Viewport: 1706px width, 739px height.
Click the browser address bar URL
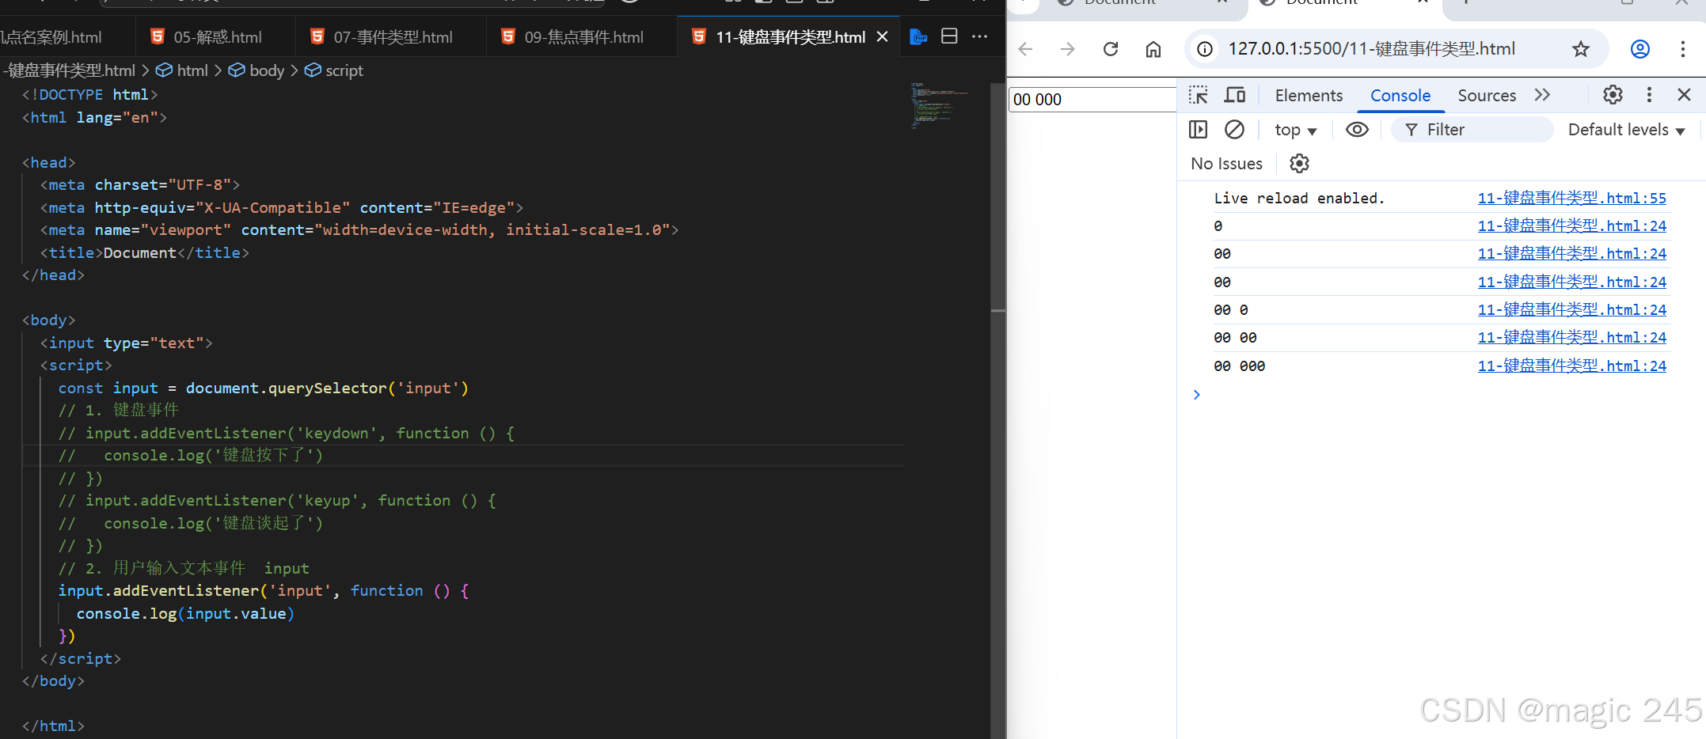point(1372,49)
